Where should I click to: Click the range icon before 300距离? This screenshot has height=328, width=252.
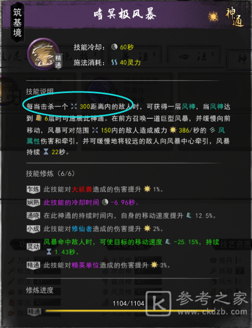pos(74,107)
